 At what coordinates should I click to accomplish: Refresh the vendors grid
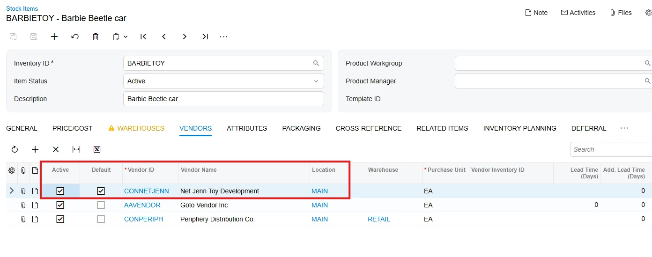point(15,149)
